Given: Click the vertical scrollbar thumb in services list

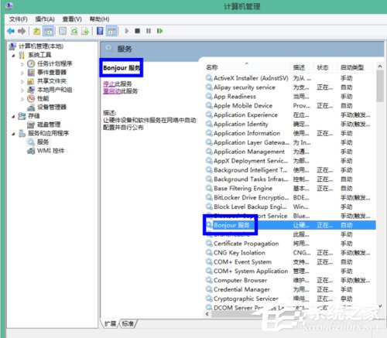Looking at the screenshot, I should coord(380,86).
